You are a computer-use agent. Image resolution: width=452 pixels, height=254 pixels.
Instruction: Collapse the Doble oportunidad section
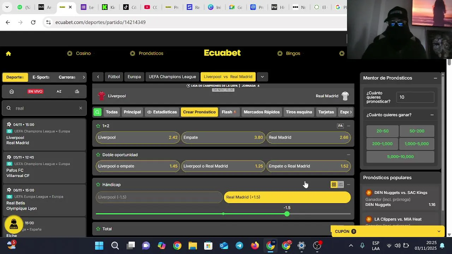click(x=349, y=155)
